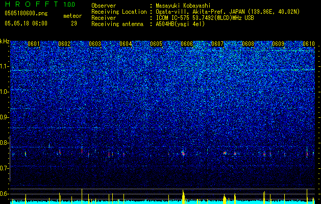Select antenna value A504HB(yagi 4el)

pyautogui.click(x=180, y=24)
